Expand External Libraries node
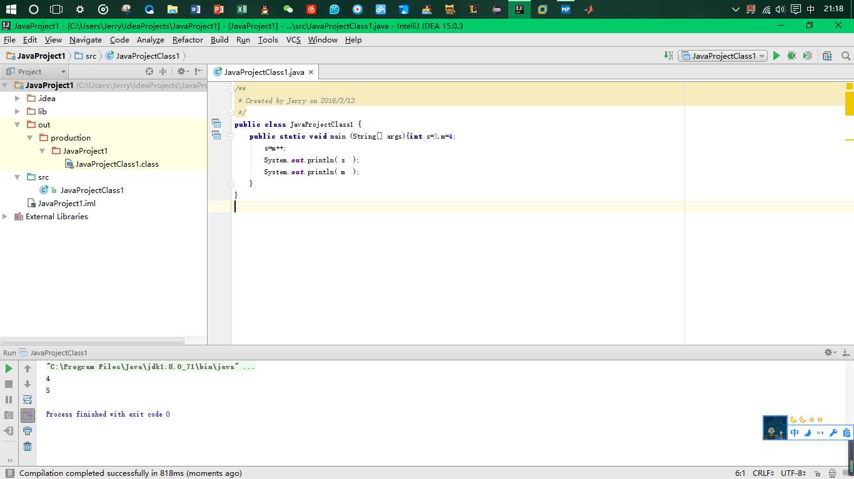Screen dimensions: 854x479 (5, 216)
